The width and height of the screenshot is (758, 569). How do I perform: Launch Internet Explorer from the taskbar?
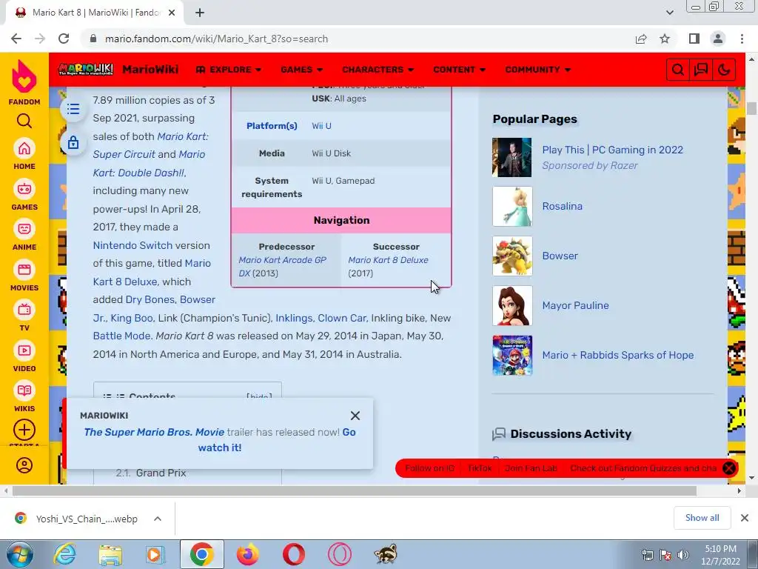coord(65,554)
